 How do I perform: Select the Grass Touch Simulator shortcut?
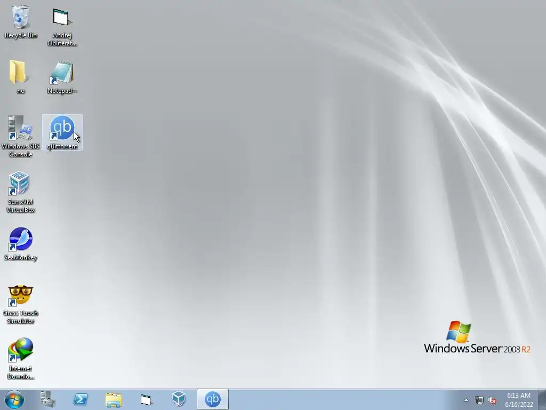coord(21,304)
